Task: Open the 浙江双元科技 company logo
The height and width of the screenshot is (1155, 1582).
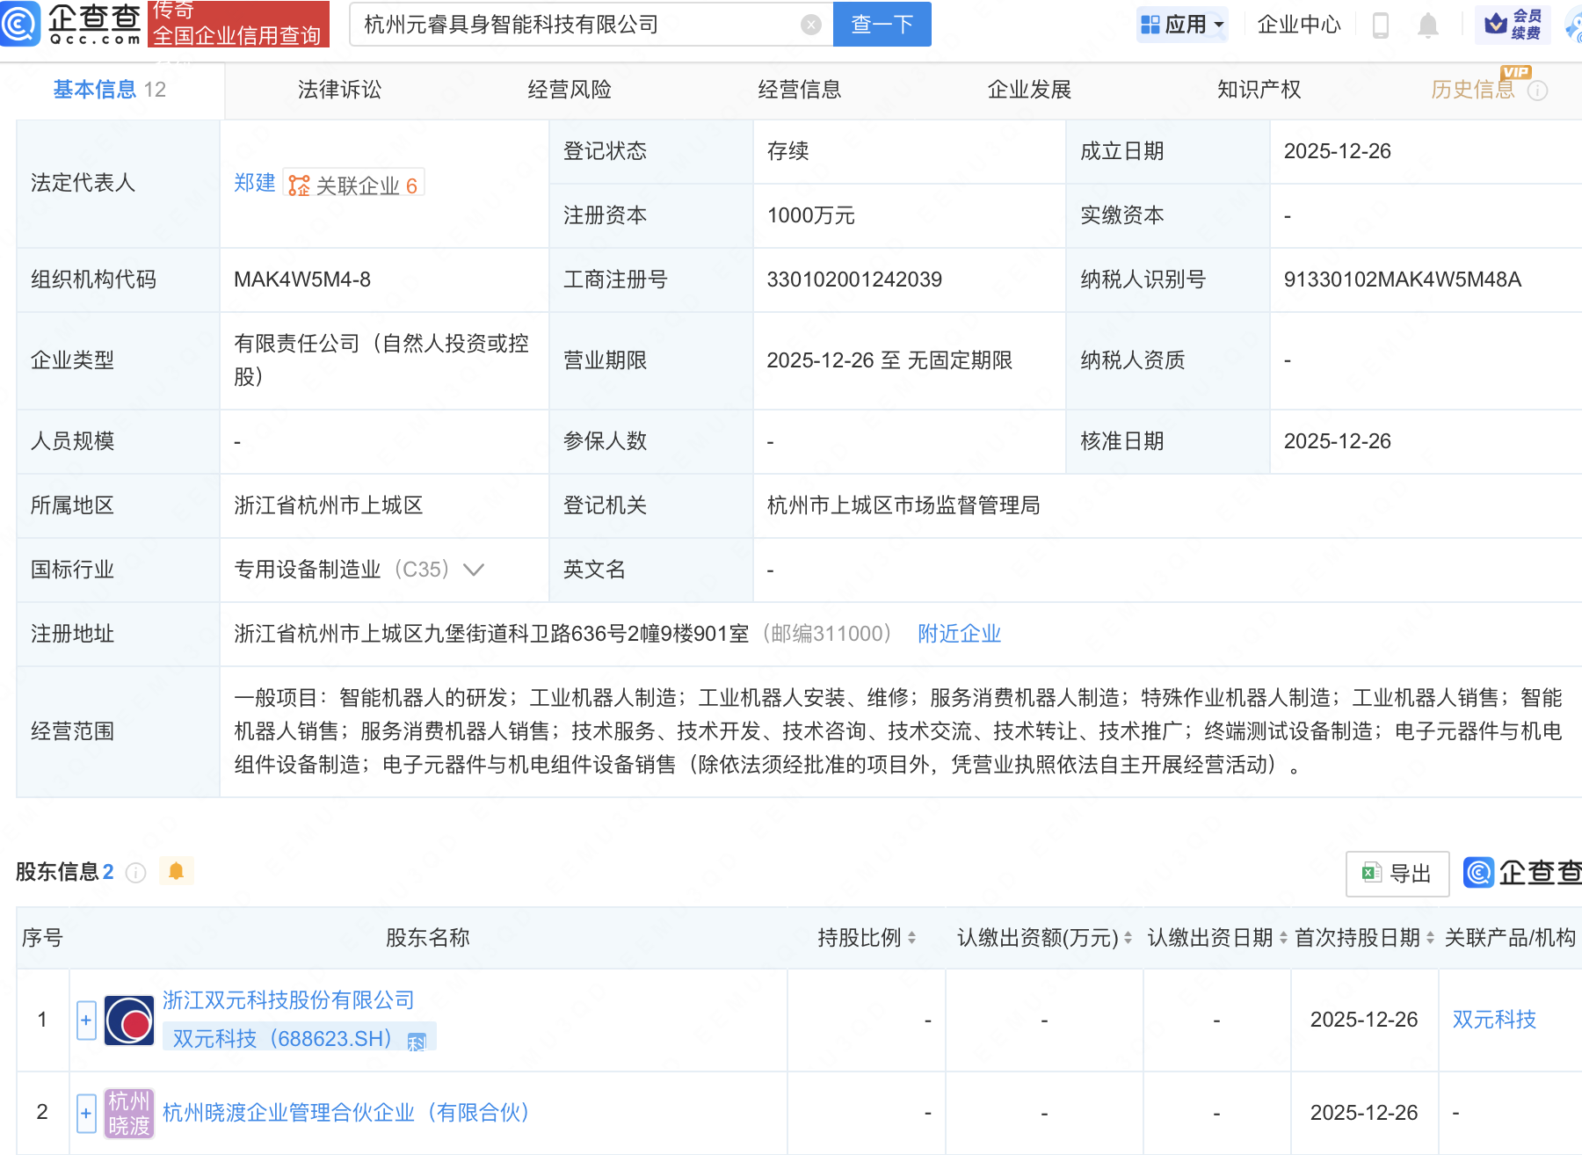Action: [x=129, y=1021]
